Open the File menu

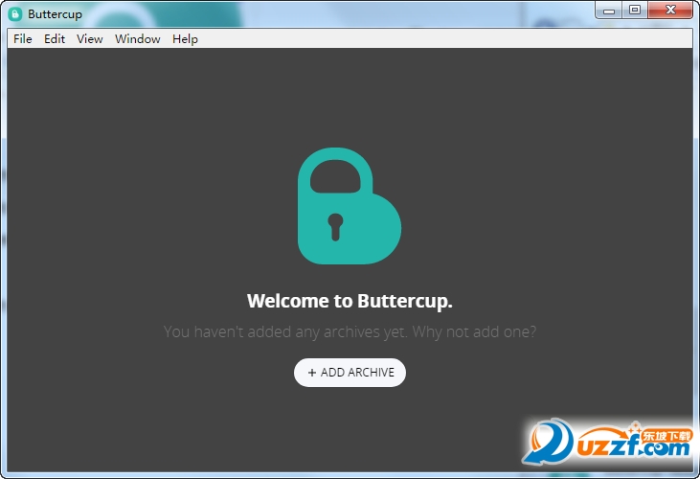point(22,39)
